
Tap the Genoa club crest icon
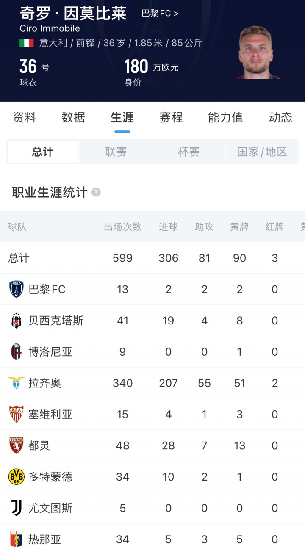17,539
